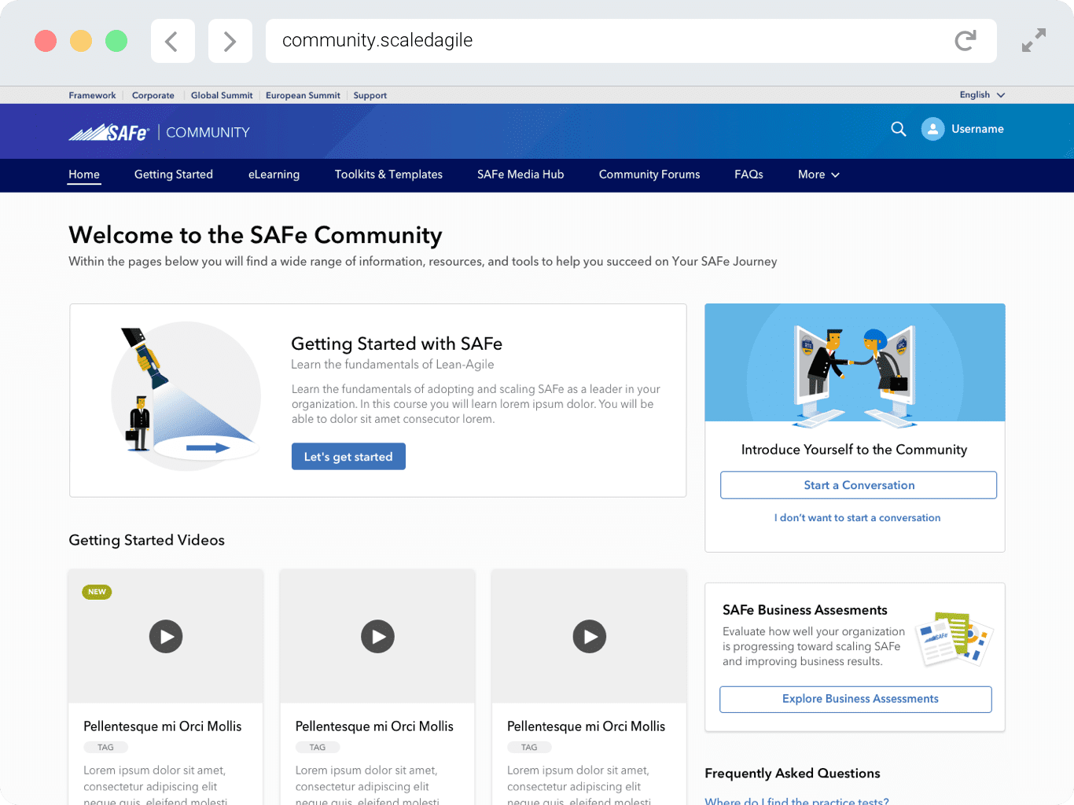1074x805 pixels.
Task: Click the macOS red close window button
Action: (x=46, y=41)
